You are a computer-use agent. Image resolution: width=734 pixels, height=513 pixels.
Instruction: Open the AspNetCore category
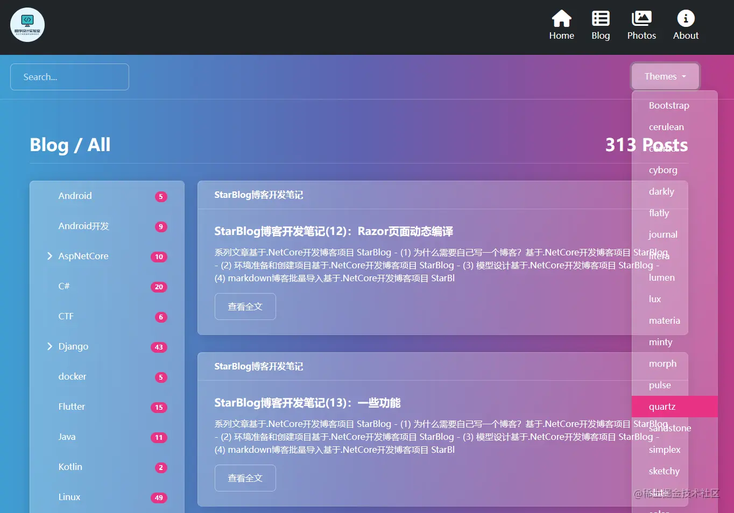click(83, 256)
